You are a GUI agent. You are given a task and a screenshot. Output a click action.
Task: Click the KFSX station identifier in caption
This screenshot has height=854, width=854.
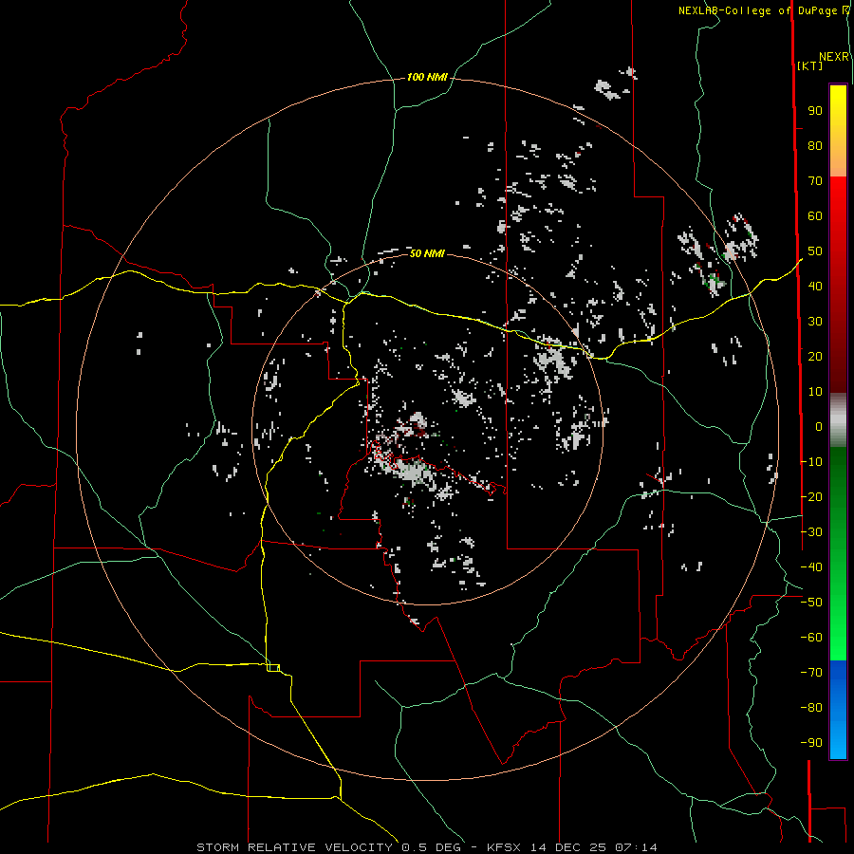tap(505, 847)
